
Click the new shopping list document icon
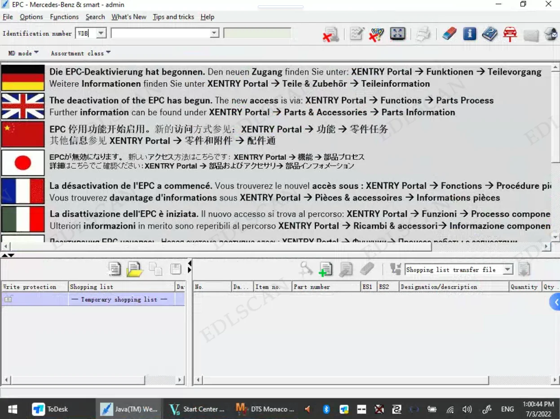click(x=115, y=269)
